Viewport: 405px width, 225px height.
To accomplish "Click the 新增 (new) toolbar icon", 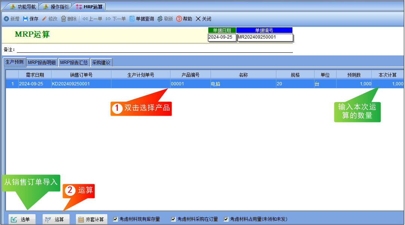I will (6, 19).
